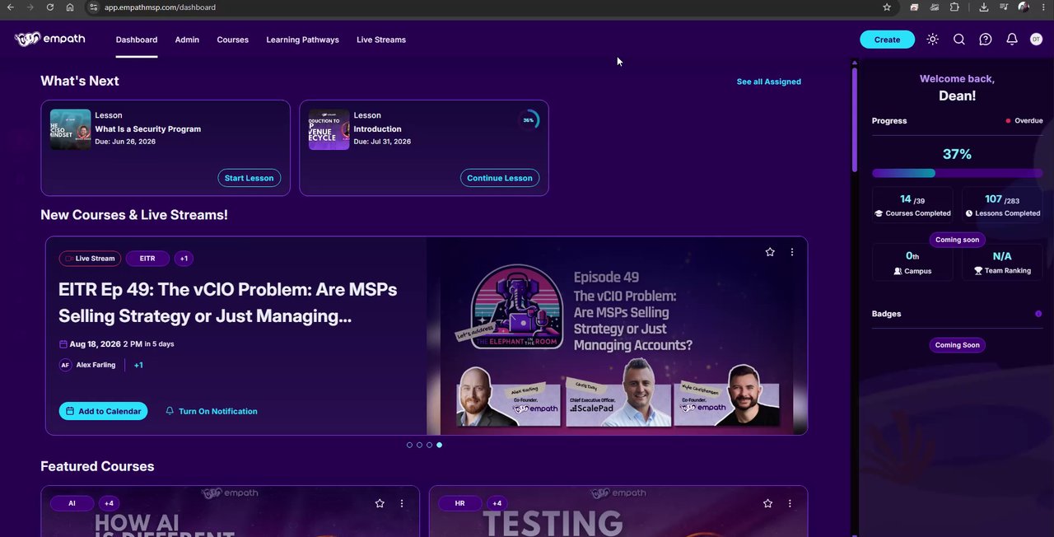Image resolution: width=1054 pixels, height=537 pixels.
Task: Favorite the AI featured course star
Action: point(380,503)
